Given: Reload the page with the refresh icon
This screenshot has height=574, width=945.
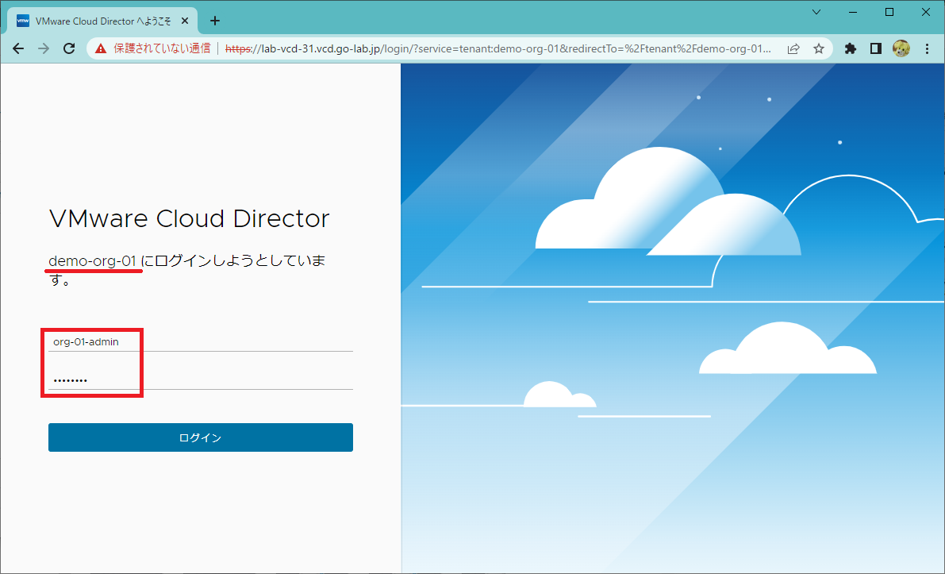Looking at the screenshot, I should coord(69,49).
